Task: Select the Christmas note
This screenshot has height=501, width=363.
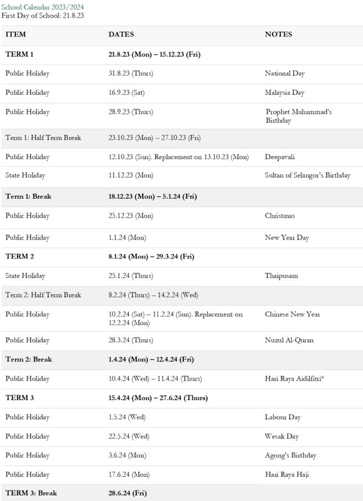Action: point(279,216)
